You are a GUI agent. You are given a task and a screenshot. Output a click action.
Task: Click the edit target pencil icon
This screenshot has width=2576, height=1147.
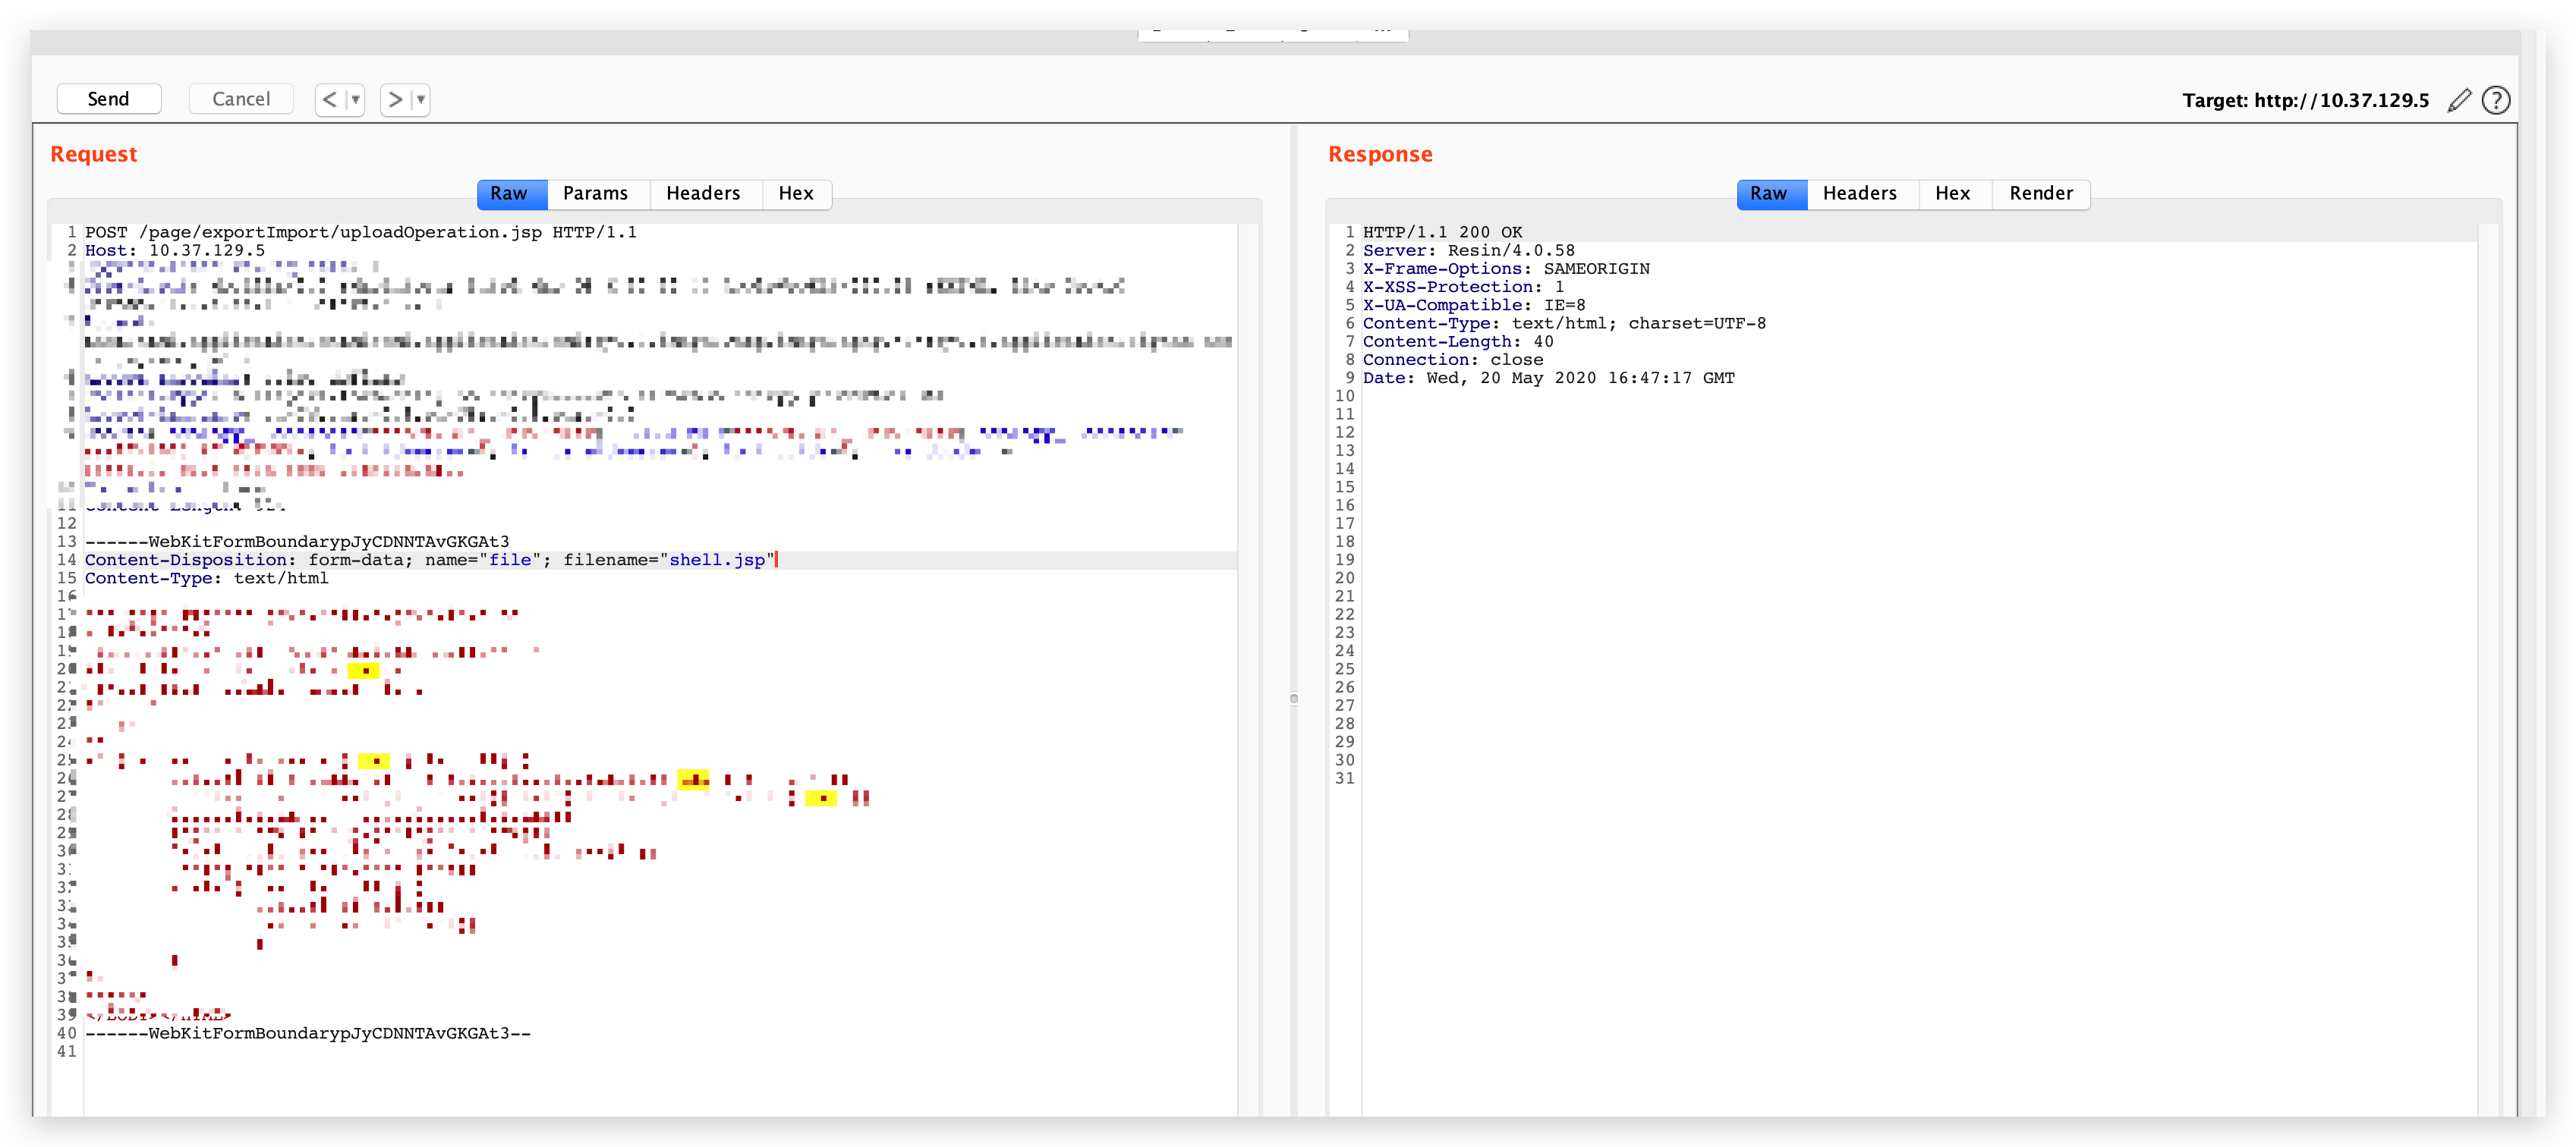pyautogui.click(x=2459, y=100)
